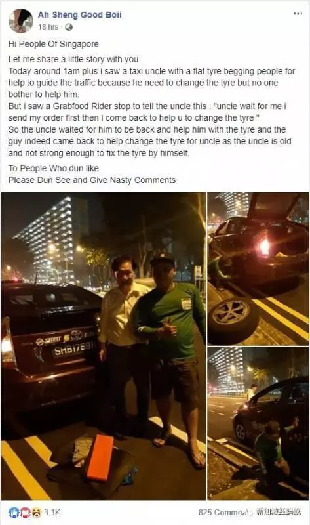
Task: Open the post options three-dot menu
Action: pyautogui.click(x=298, y=14)
